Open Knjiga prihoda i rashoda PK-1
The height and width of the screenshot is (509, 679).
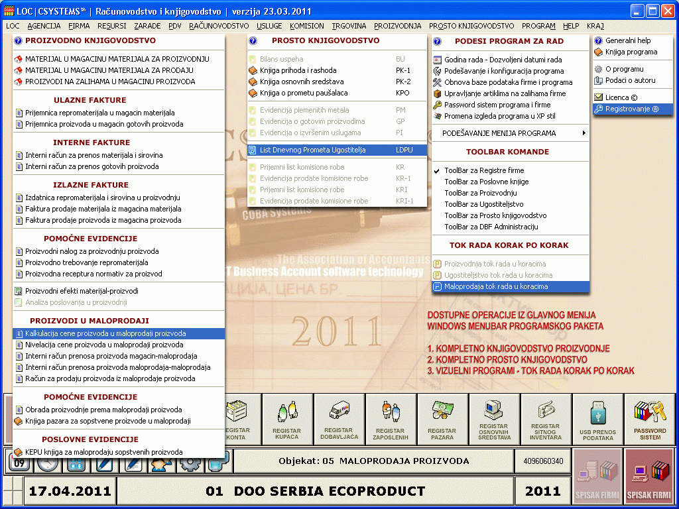click(x=338, y=70)
